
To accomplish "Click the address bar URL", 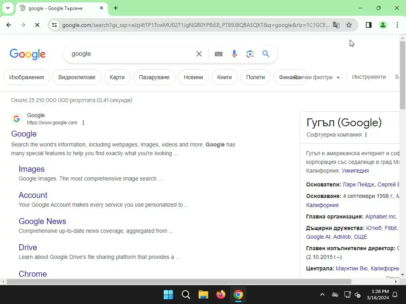I will 196,25.
